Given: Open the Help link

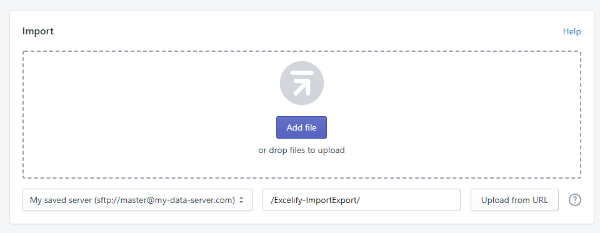Looking at the screenshot, I should coord(572,31).
